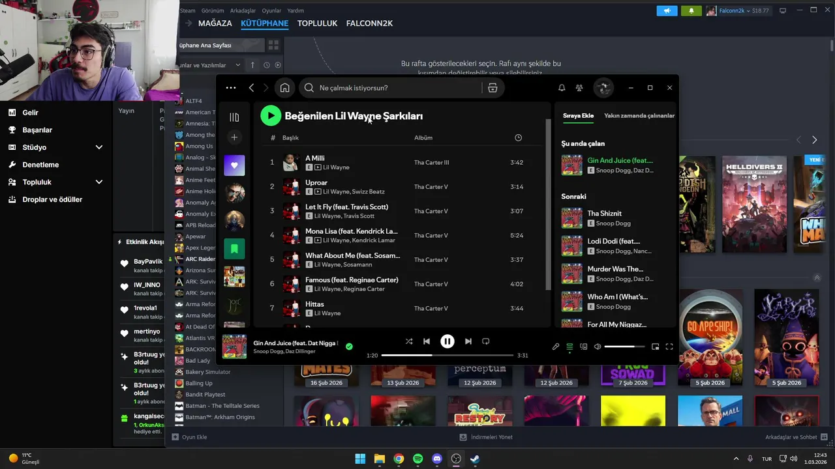Open Steam FALCONN2K profile tab
835x469 pixels.
click(x=369, y=23)
